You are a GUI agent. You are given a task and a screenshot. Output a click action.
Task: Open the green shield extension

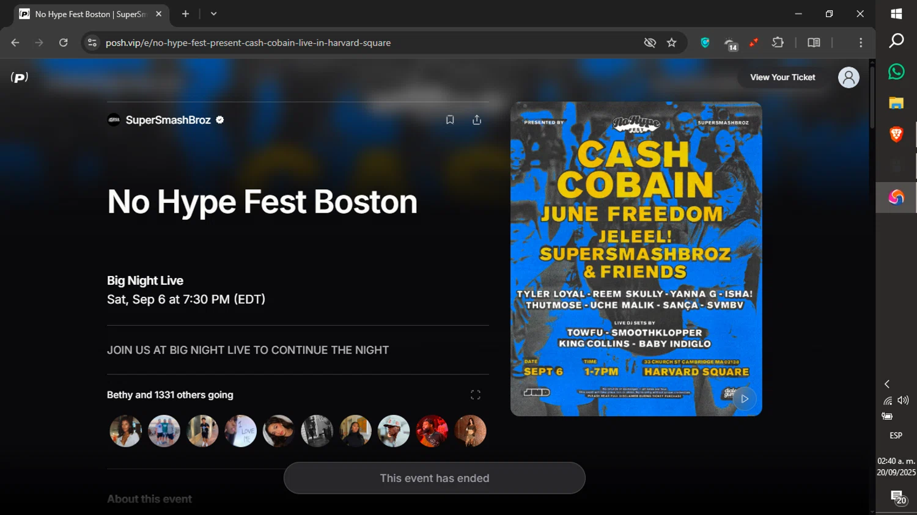[x=705, y=43]
